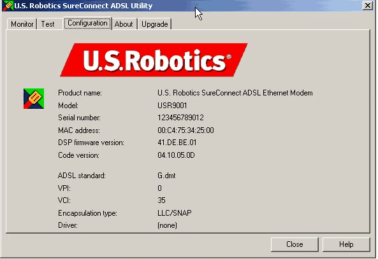Click the DSP firmware version 41.DE.BE.01
Image resolution: width=378 pixels, height=259 pixels.
coord(177,143)
